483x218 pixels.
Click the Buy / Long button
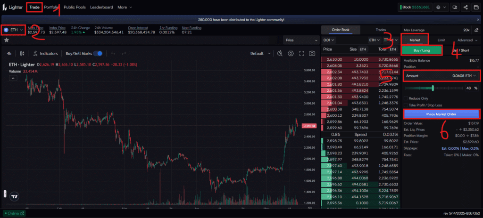422,50
